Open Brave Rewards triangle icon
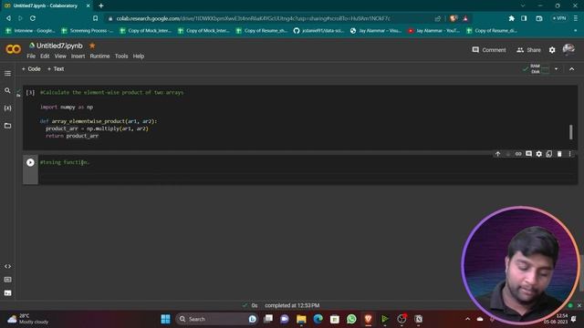 point(465,18)
